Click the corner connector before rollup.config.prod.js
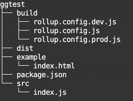Image resolution: width=133 pixels, height=101 pixels. 24,37
